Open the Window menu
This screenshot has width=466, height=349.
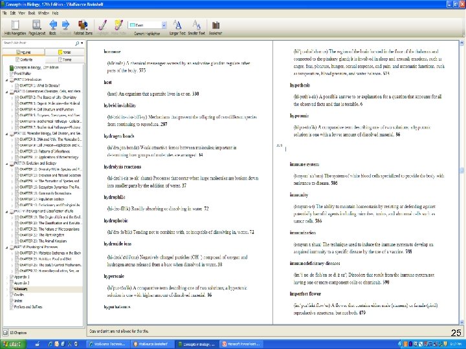[x=43, y=13]
